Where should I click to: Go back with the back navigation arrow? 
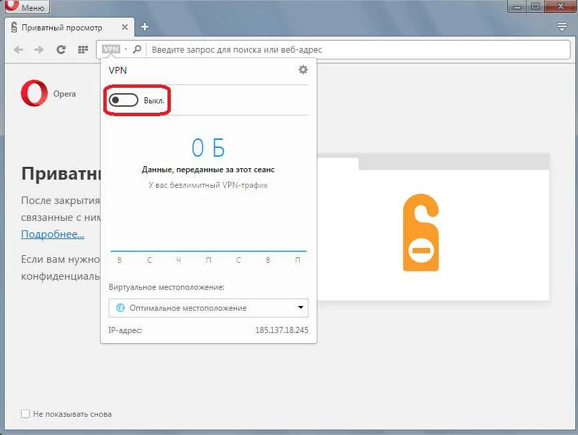[x=18, y=49]
